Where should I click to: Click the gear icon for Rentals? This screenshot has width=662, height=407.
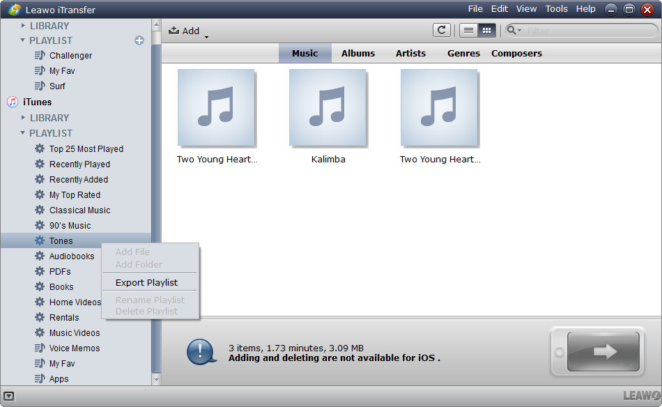40,317
